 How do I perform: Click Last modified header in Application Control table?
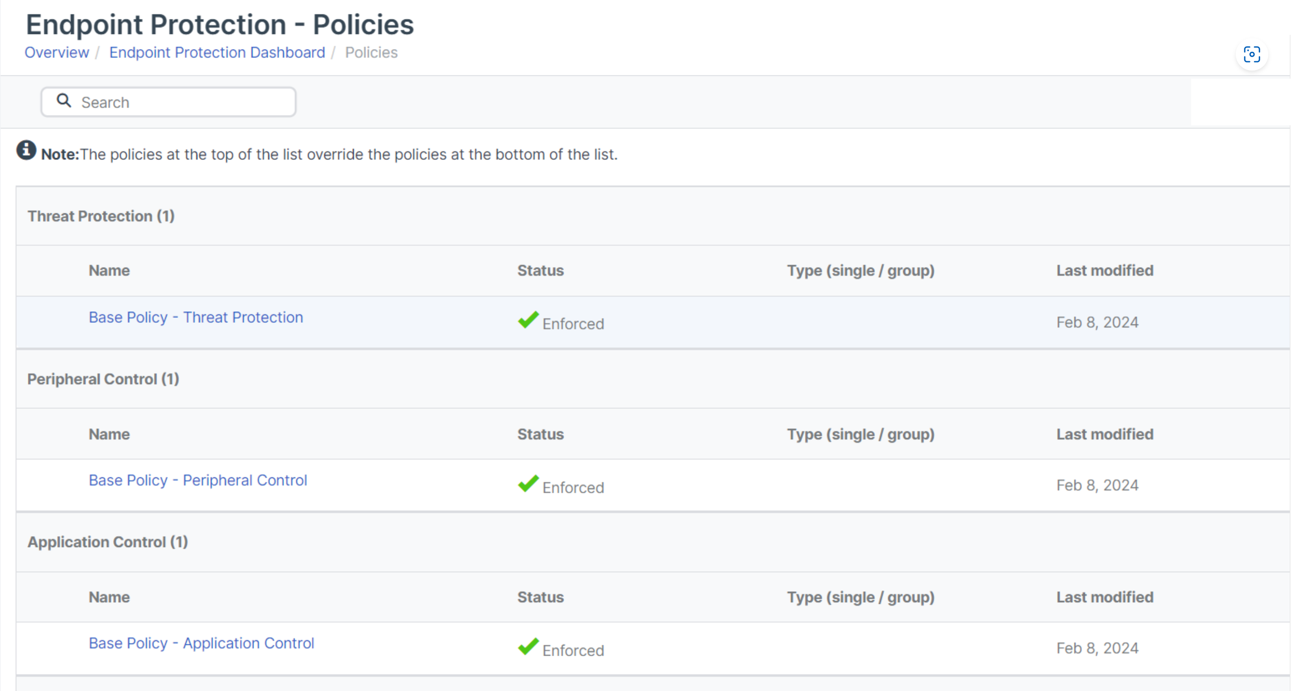point(1104,597)
